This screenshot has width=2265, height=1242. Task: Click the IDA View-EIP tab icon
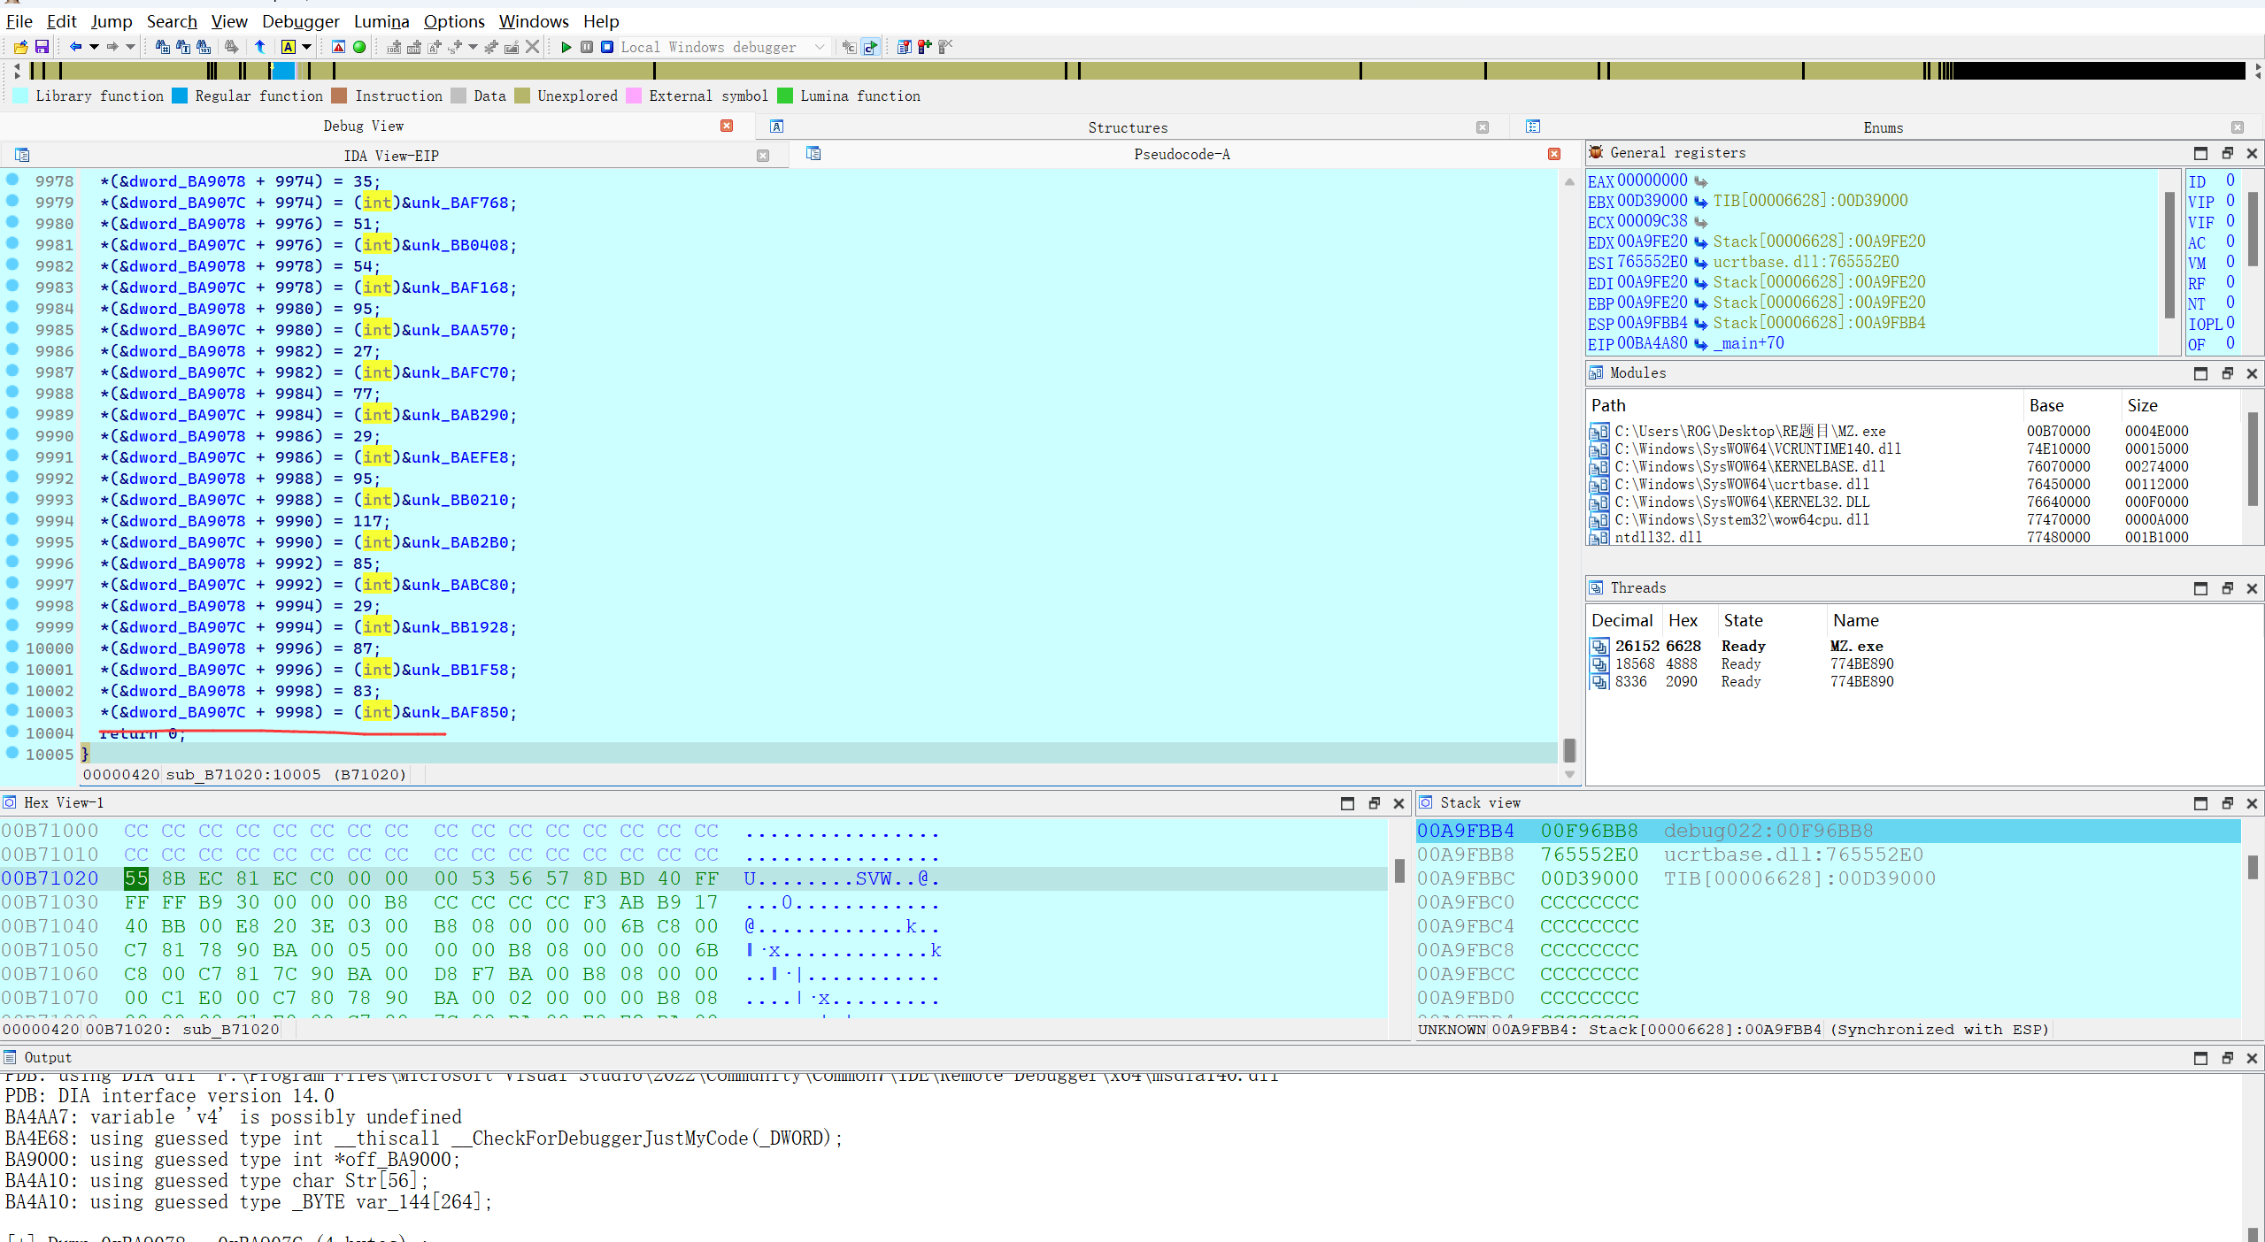tap(25, 155)
